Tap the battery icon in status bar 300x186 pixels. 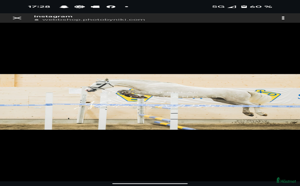pyautogui.click(x=244, y=7)
